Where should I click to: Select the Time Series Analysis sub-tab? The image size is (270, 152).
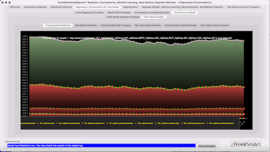point(184,13)
